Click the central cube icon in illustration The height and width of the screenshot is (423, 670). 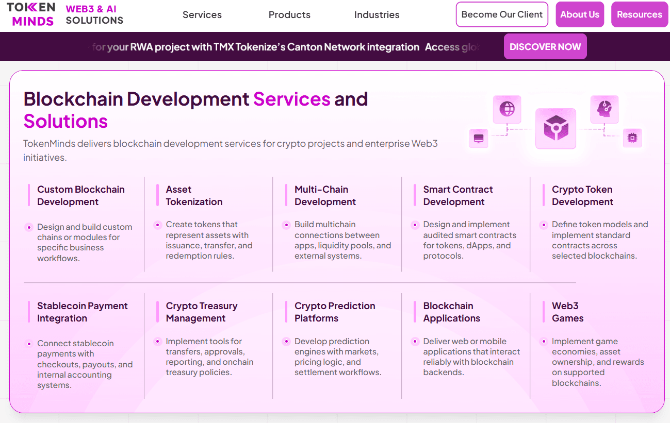[555, 128]
